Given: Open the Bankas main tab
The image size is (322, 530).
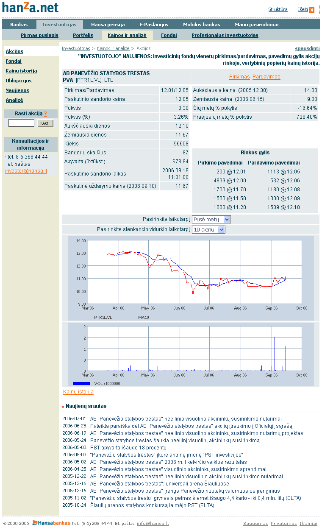Looking at the screenshot, I should click(x=19, y=25).
